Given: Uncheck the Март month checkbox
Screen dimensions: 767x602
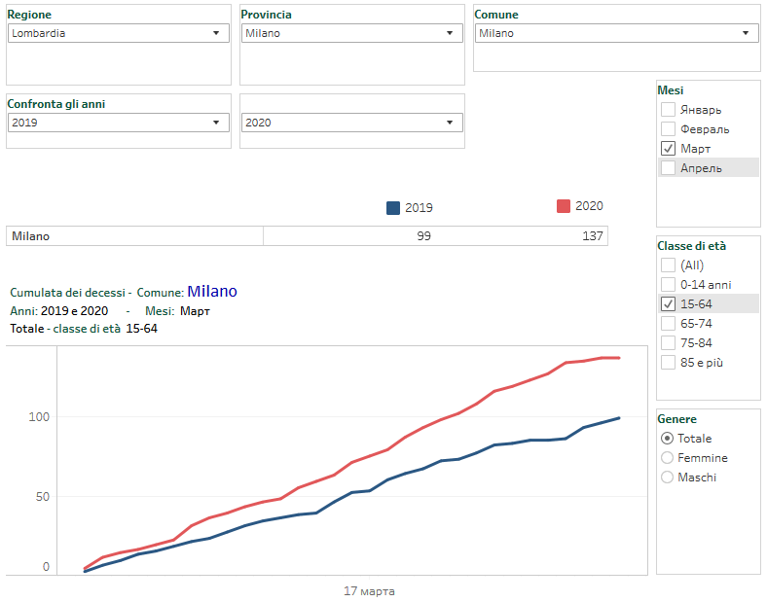Looking at the screenshot, I should coord(668,149).
